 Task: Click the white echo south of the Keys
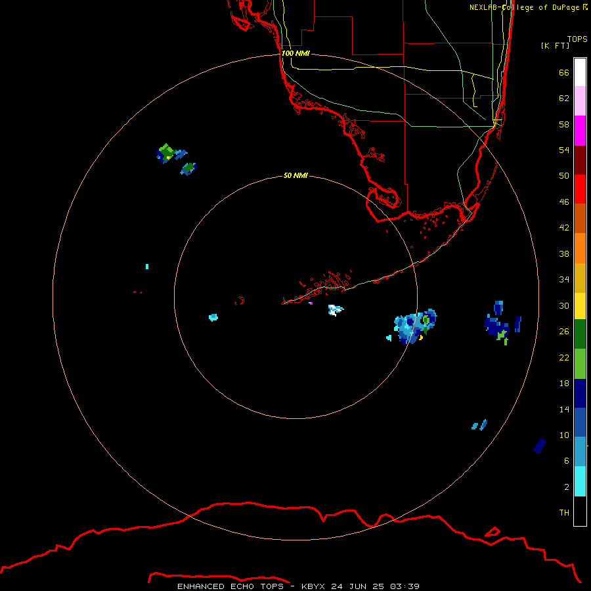tap(335, 310)
